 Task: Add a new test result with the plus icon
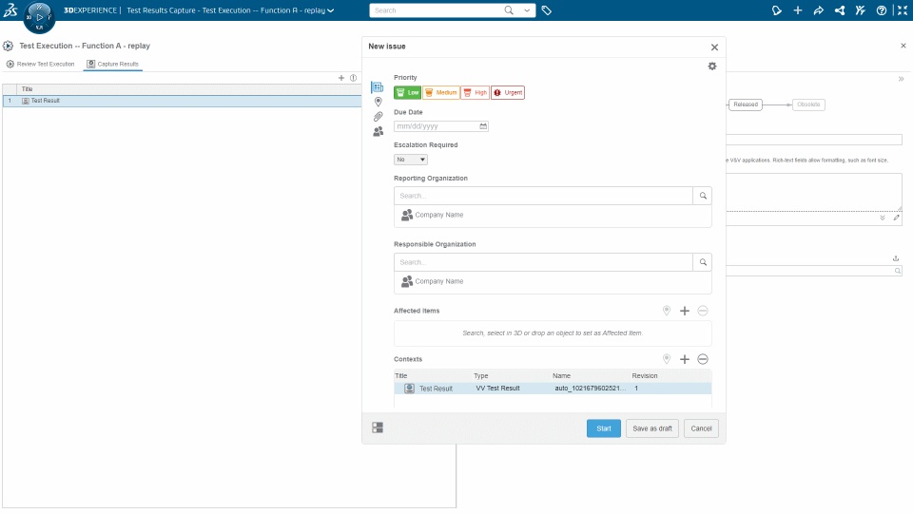click(x=341, y=77)
